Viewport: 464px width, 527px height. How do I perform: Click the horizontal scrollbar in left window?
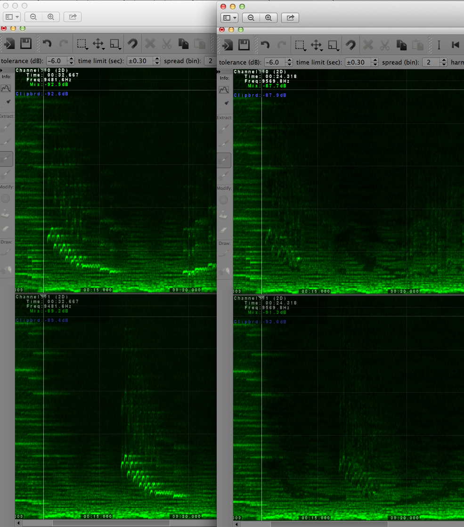tap(111, 523)
